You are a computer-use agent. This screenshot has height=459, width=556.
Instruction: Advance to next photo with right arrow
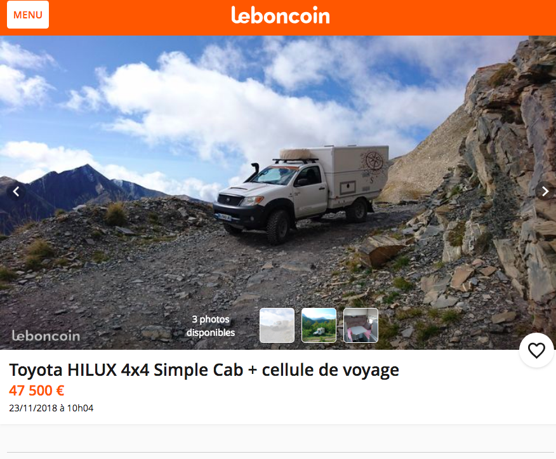point(545,192)
